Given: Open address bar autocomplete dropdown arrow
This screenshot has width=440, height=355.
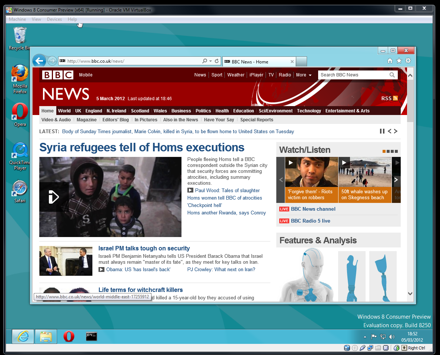Looking at the screenshot, I should coord(211,61).
